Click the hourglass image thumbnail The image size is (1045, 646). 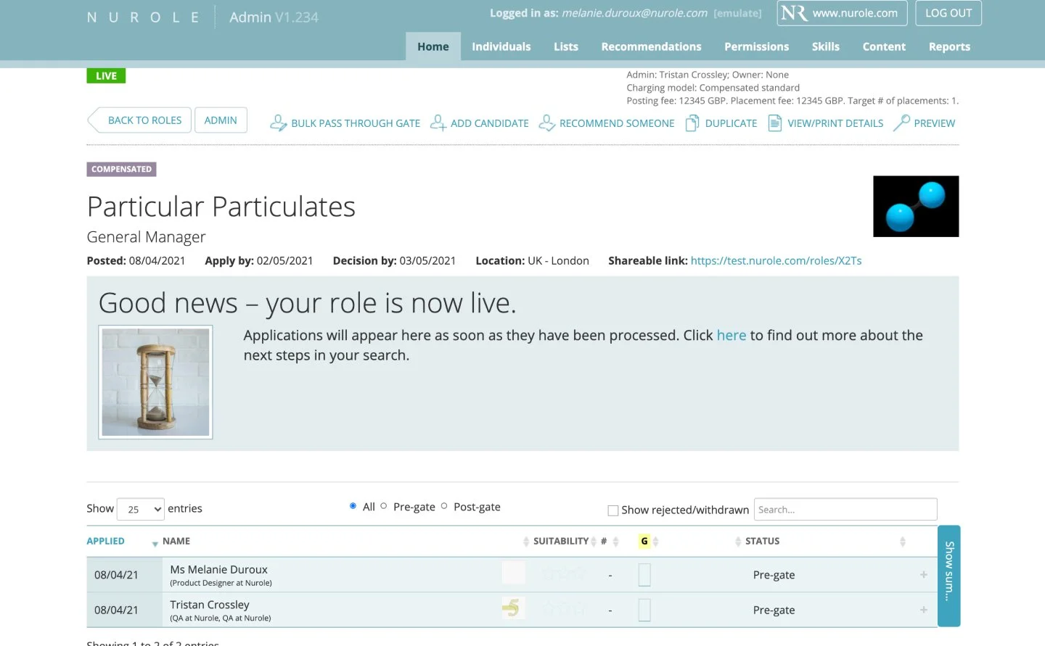(x=155, y=382)
